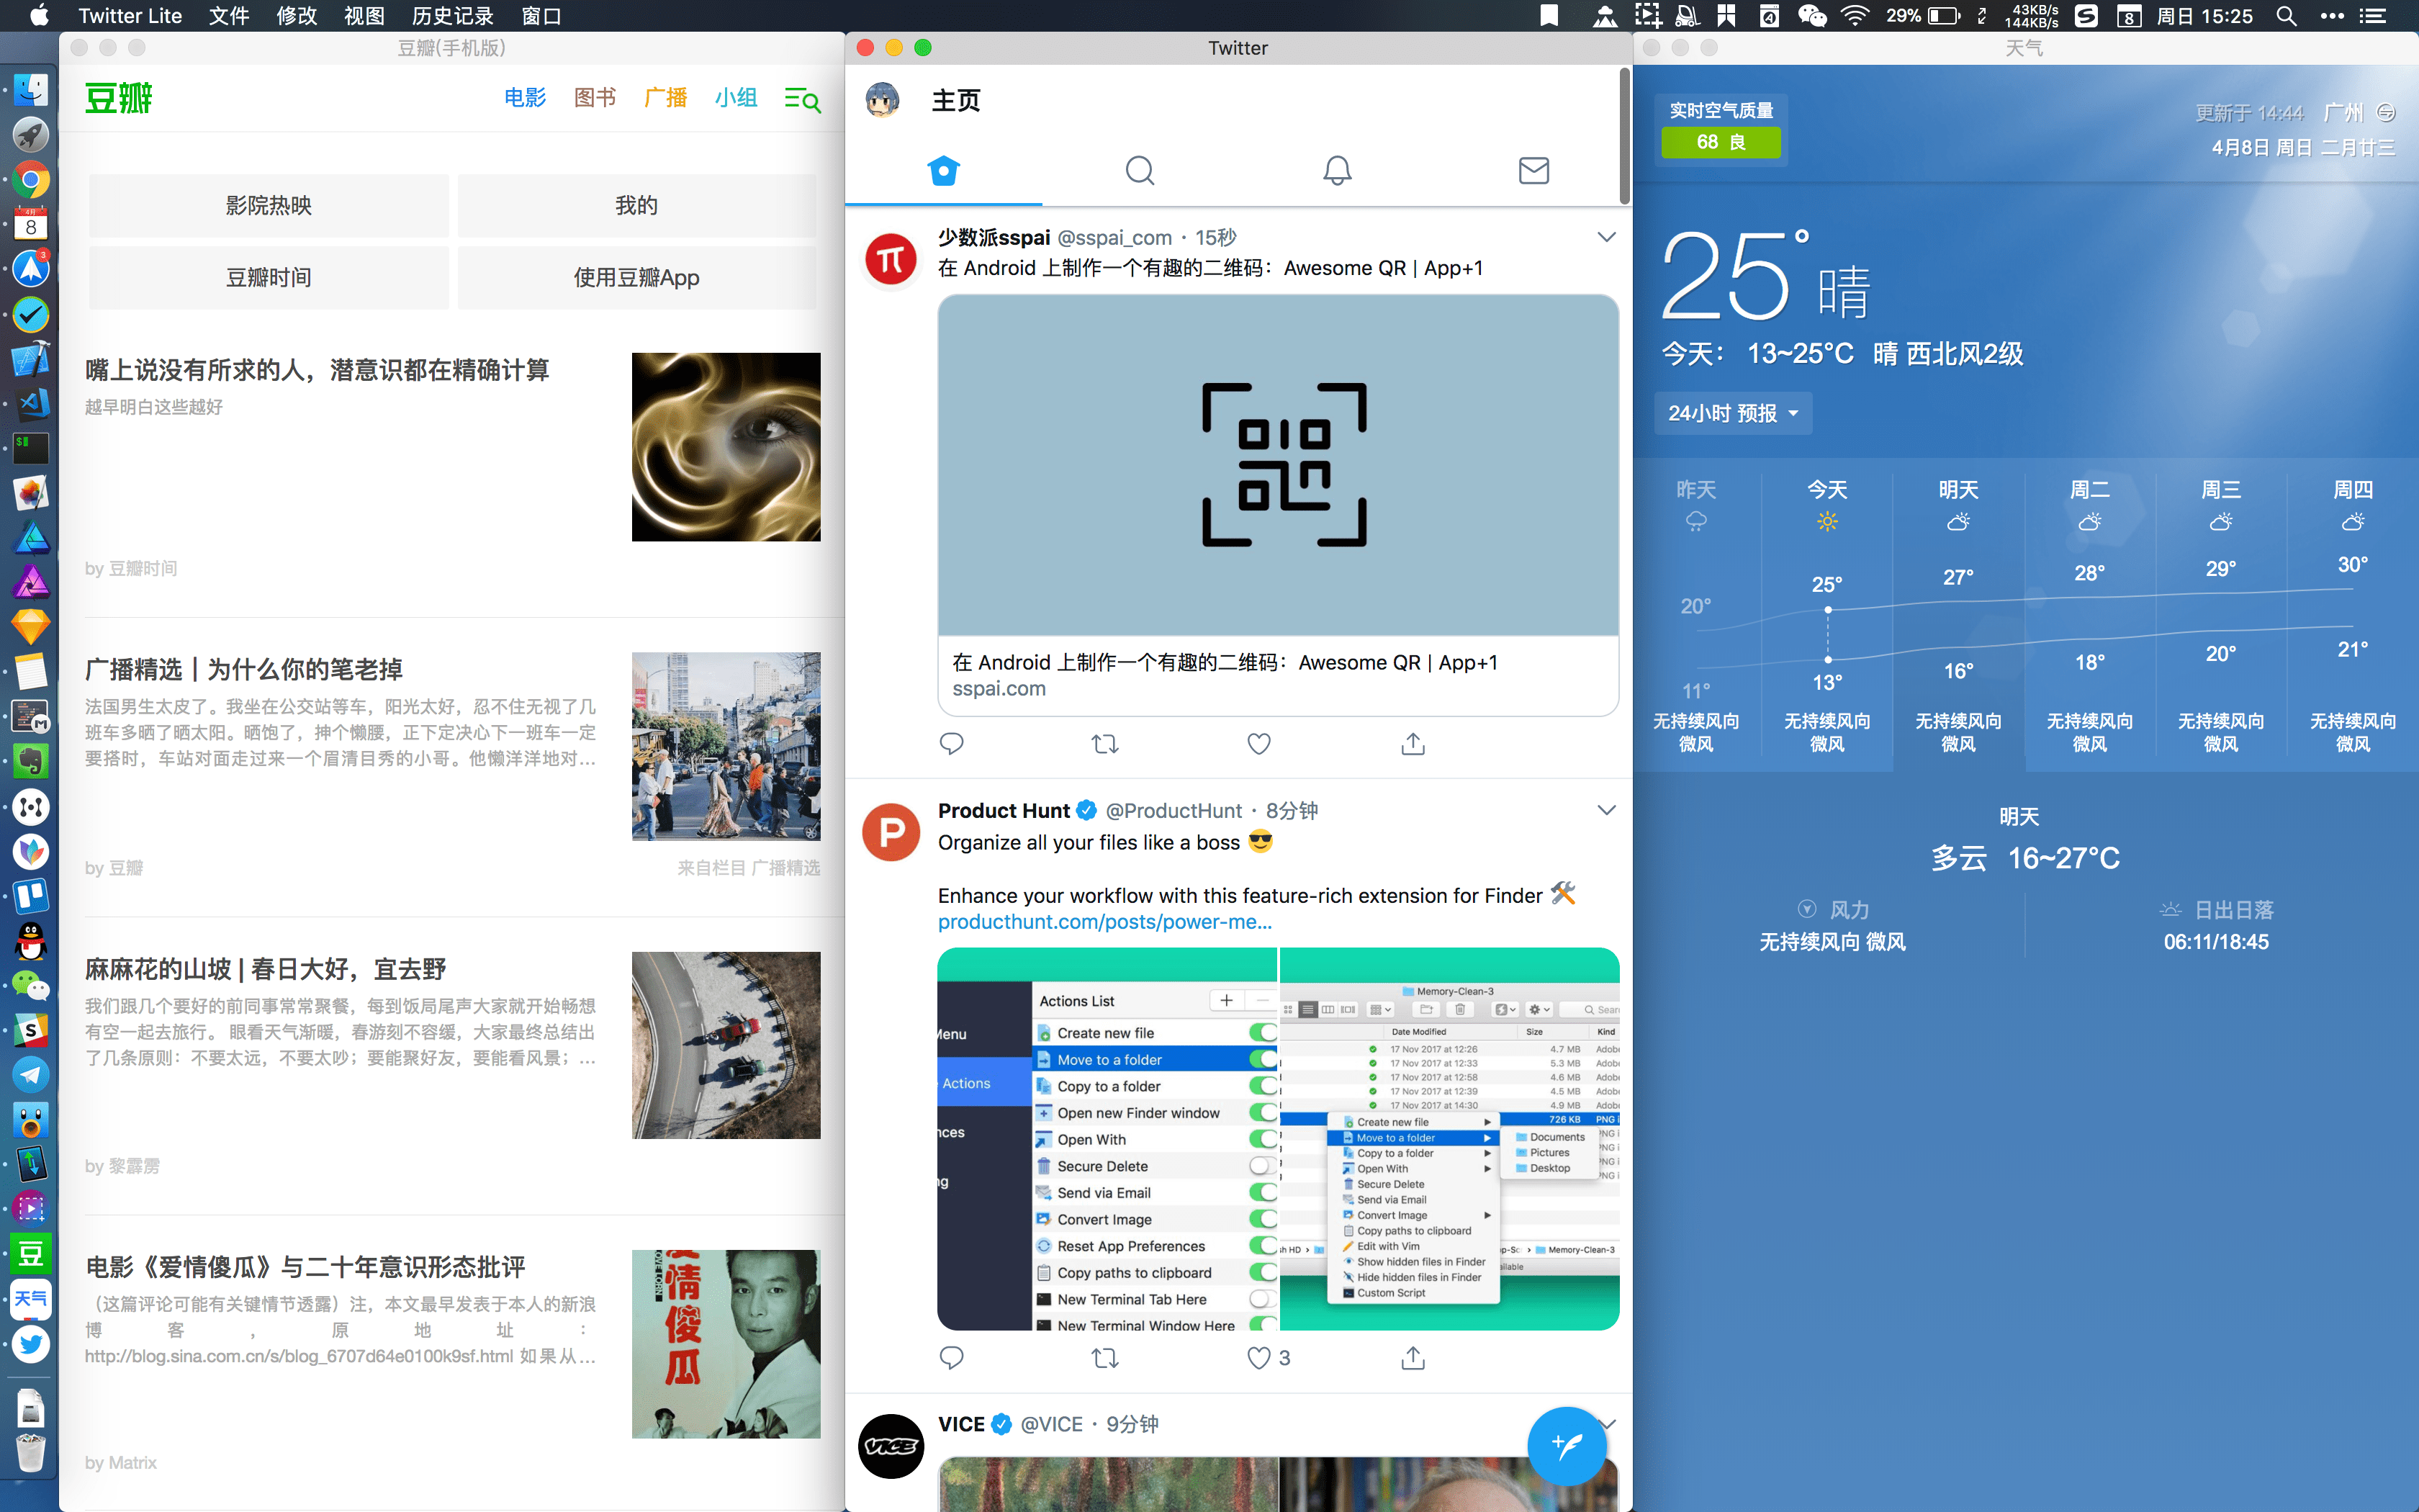
Task: Select the 明天 forecast column
Action: 1958,615
